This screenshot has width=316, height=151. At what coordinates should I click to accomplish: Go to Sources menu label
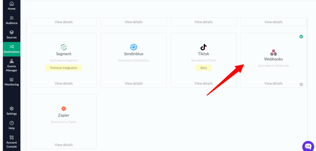pyautogui.click(x=11, y=38)
